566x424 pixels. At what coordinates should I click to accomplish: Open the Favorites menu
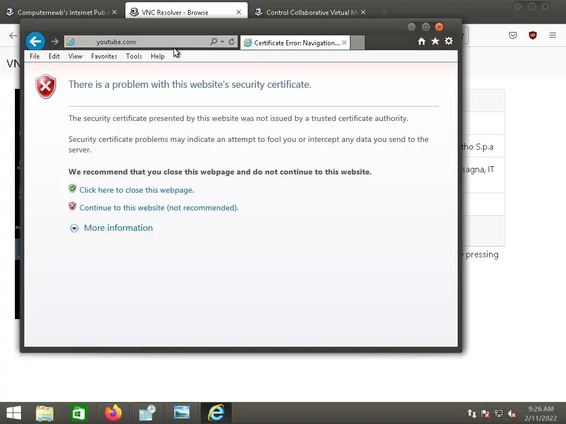104,56
